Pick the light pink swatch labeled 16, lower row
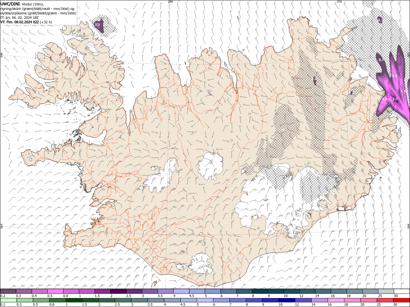Screen dimensions: 410x307 (336, 300)
